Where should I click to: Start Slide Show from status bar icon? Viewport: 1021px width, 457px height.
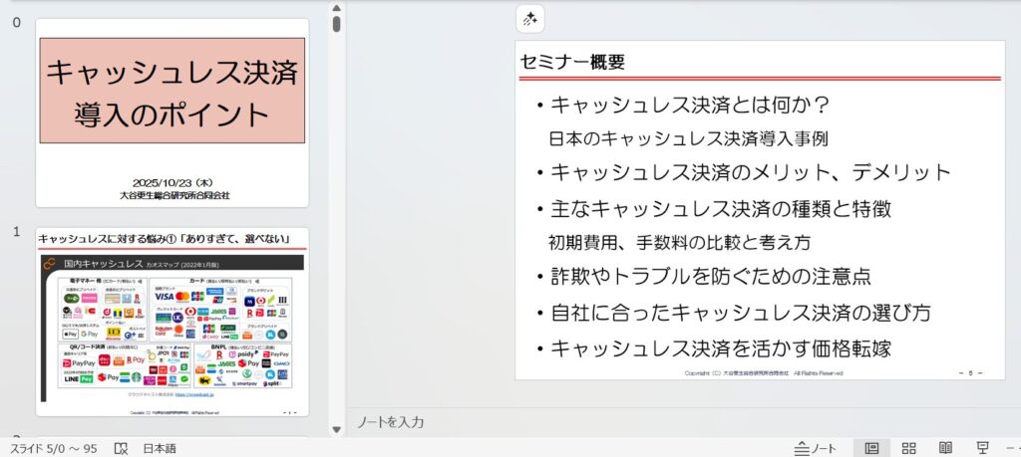[982, 448]
